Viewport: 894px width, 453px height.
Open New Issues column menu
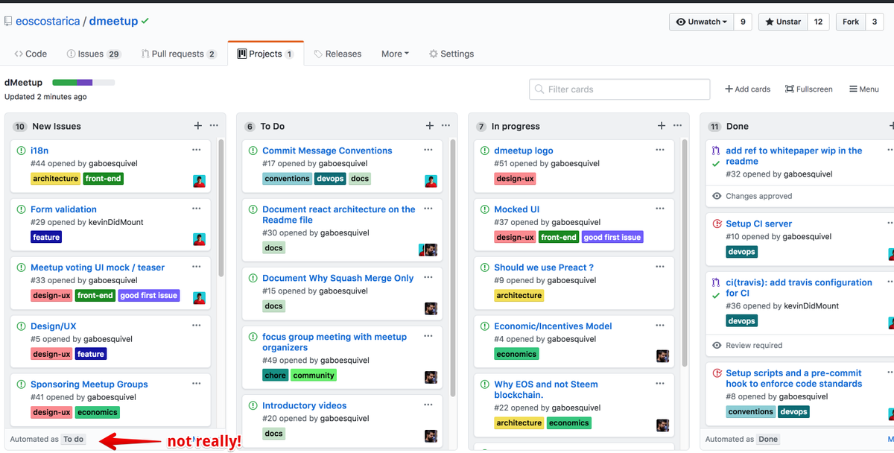click(x=214, y=126)
